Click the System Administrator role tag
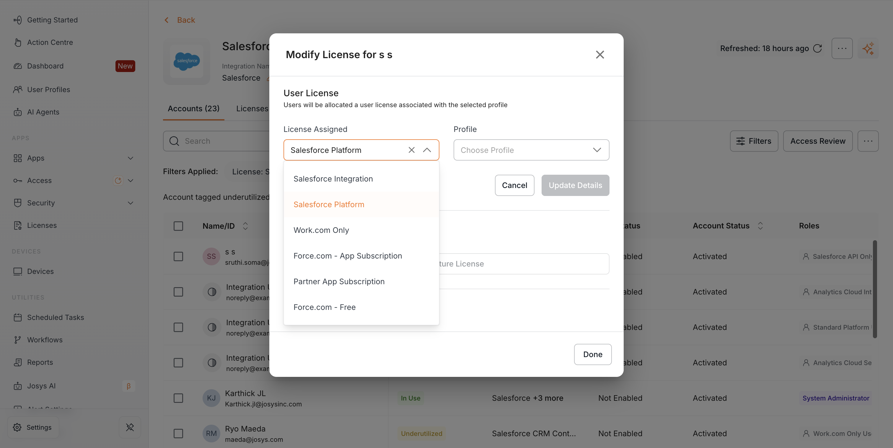The height and width of the screenshot is (448, 893). point(836,398)
